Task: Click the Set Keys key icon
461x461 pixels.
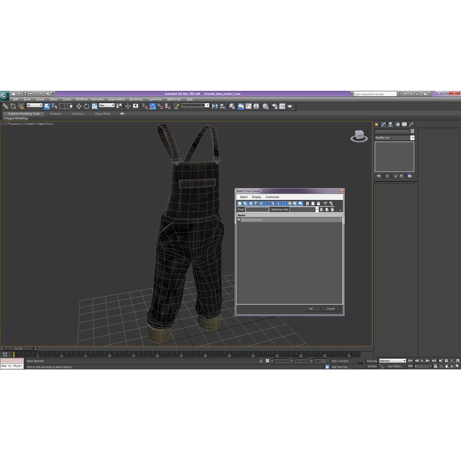Action: pyautogui.click(x=360, y=363)
